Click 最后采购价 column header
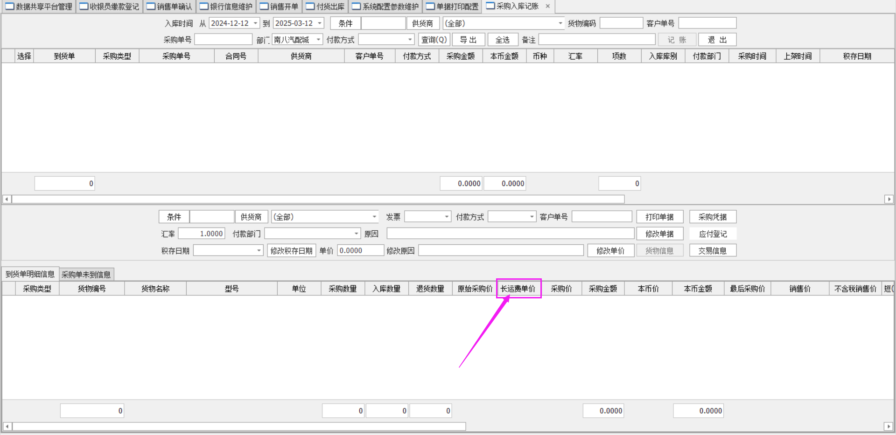Viewport: 896px width, 435px height. point(747,289)
